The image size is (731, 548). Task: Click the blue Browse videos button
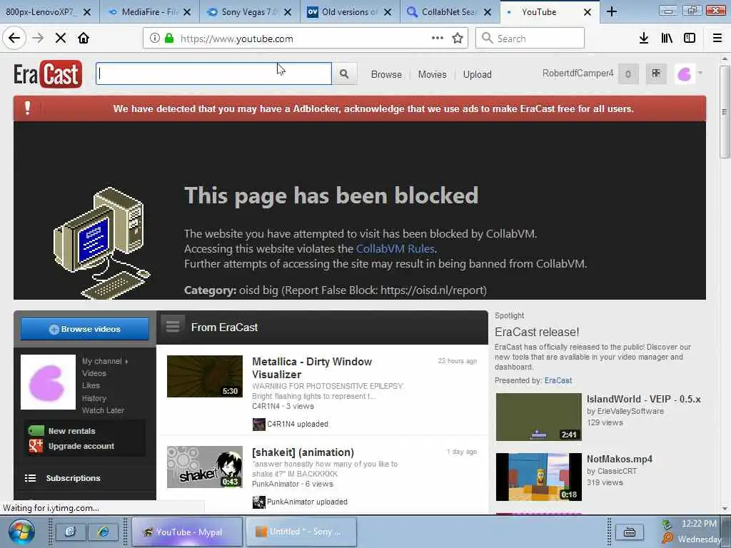[x=85, y=329]
